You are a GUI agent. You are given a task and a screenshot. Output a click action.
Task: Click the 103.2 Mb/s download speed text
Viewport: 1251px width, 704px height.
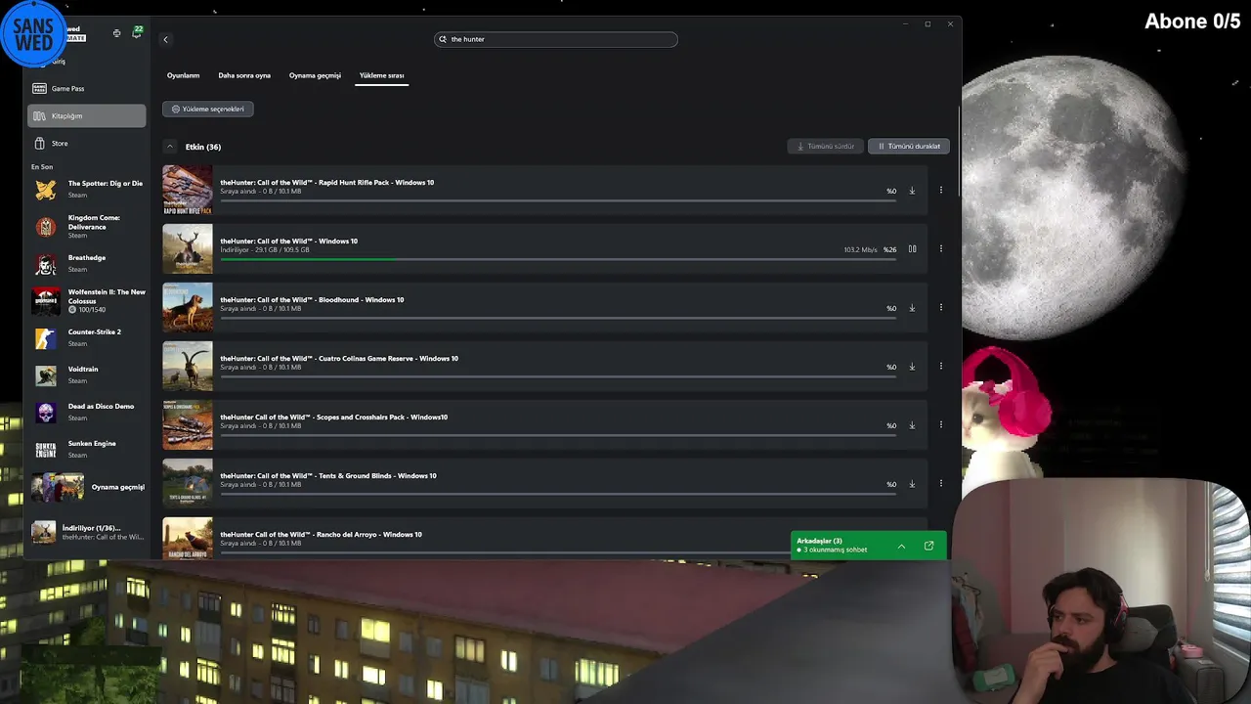coord(860,250)
